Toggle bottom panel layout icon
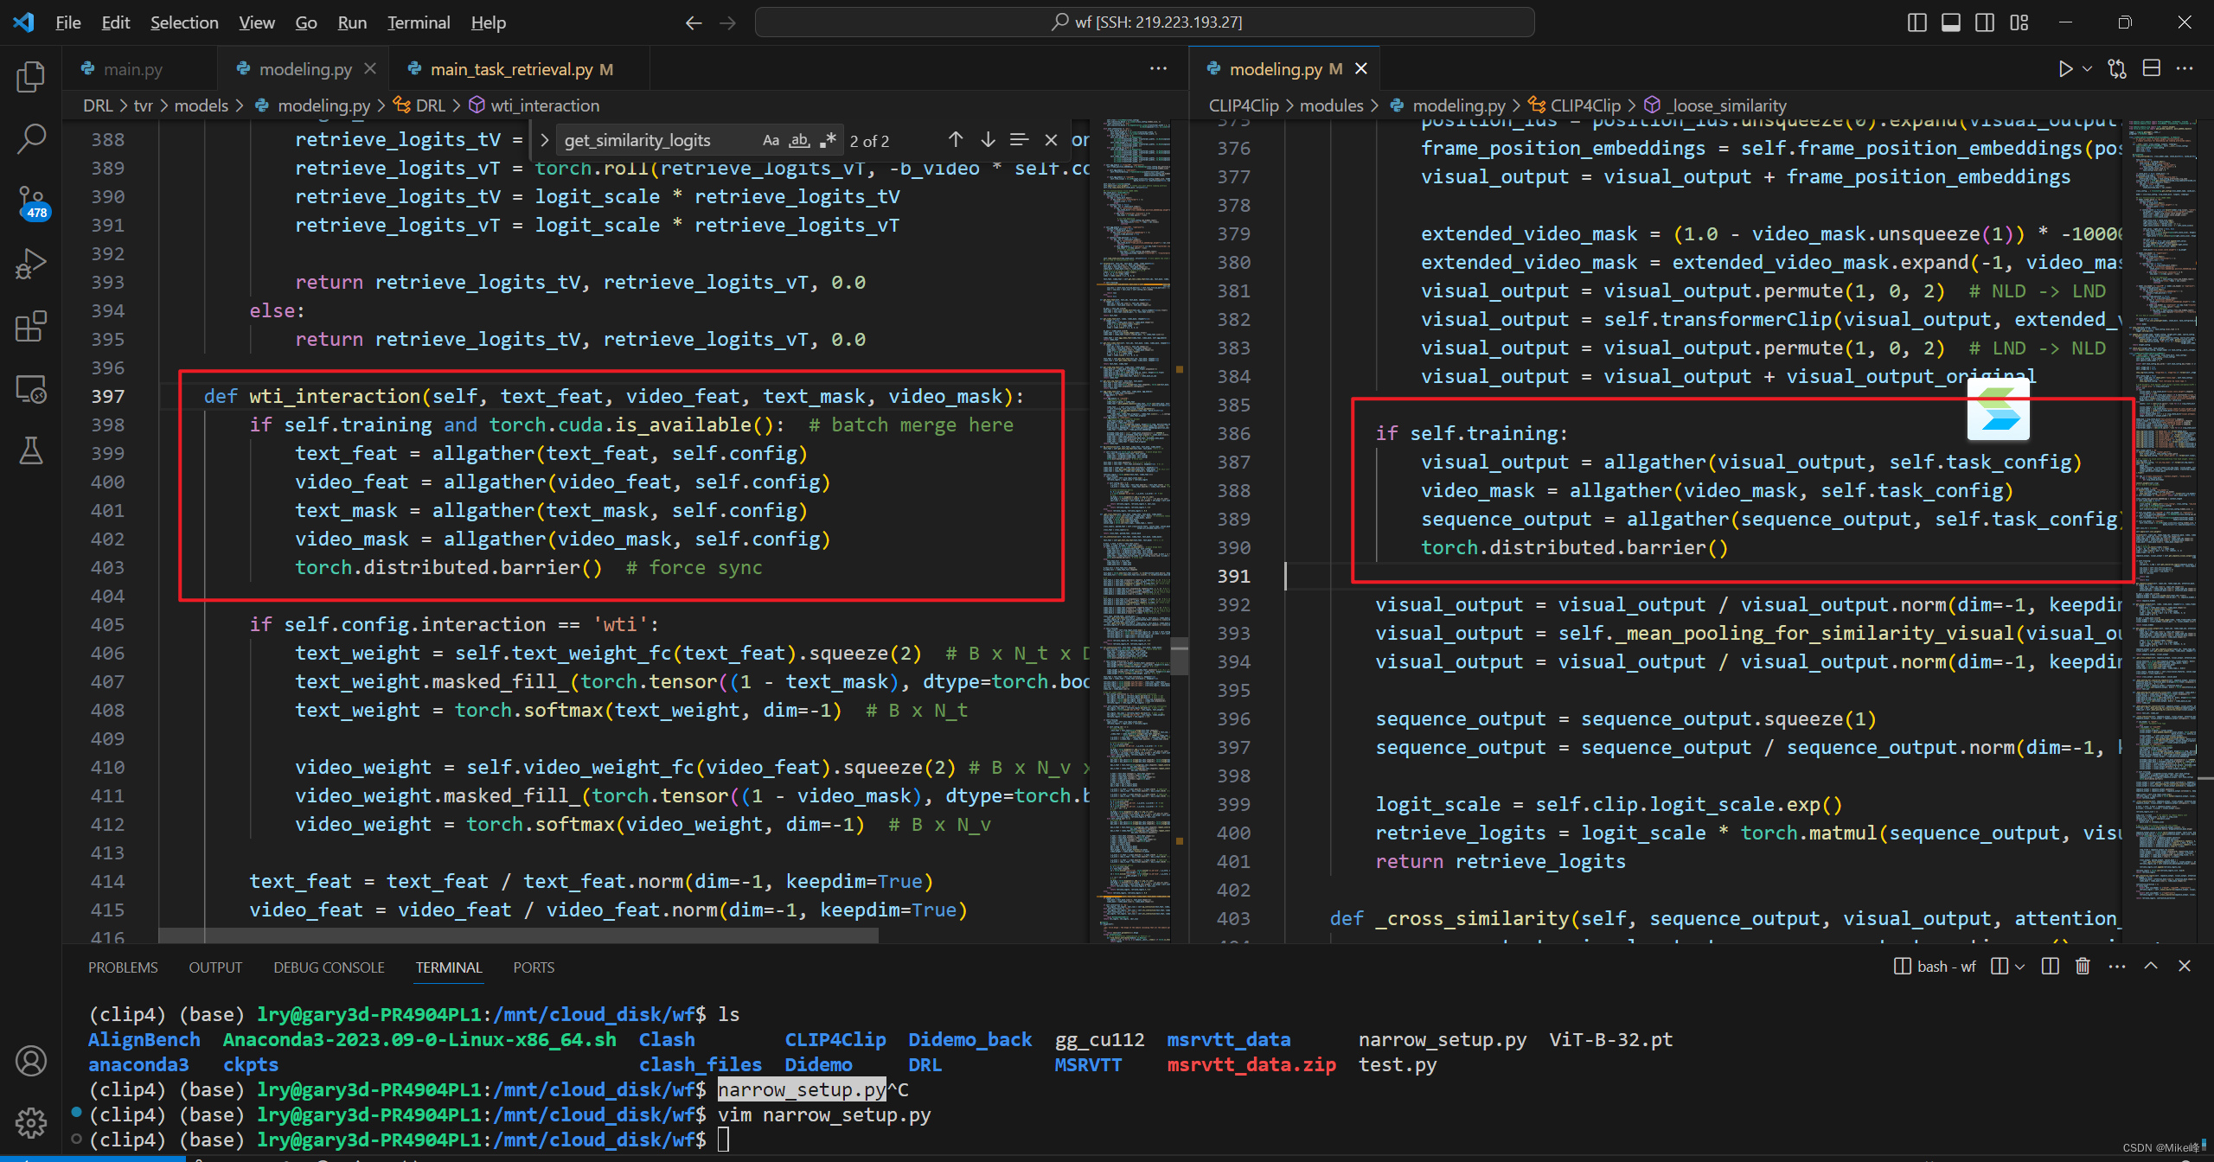Screen dimensions: 2214x1162 coord(1951,22)
